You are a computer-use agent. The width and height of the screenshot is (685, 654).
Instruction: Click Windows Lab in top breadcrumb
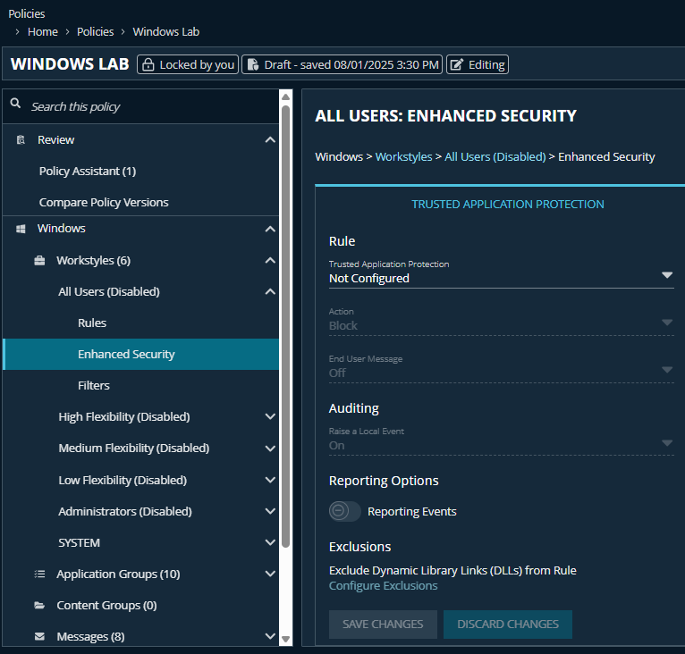[x=166, y=32]
